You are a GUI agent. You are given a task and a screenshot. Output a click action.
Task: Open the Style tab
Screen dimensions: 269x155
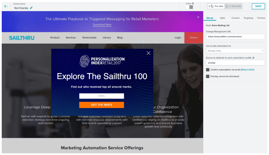pyautogui.click(x=222, y=18)
